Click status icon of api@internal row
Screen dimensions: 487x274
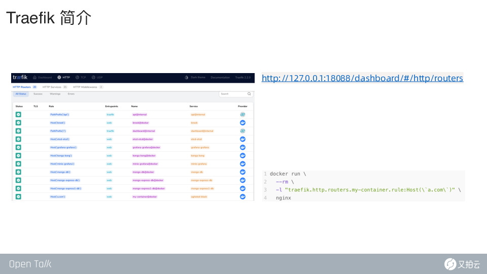18,115
